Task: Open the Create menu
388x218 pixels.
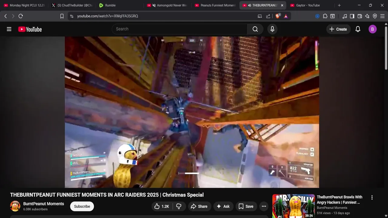Action: click(338, 29)
